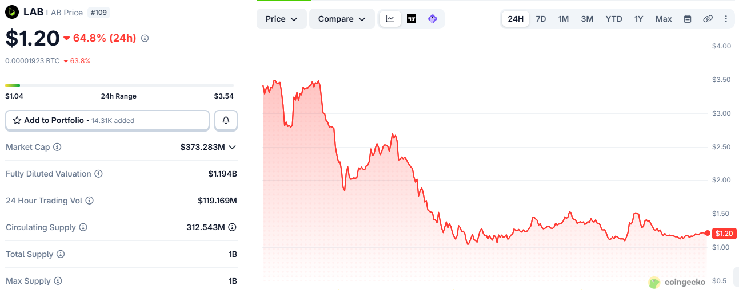The image size is (739, 290).
Task: Click the 1B Max Supply value
Action: 233,281
